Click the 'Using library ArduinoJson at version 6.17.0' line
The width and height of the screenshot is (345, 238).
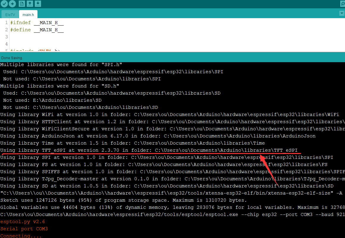point(158,136)
